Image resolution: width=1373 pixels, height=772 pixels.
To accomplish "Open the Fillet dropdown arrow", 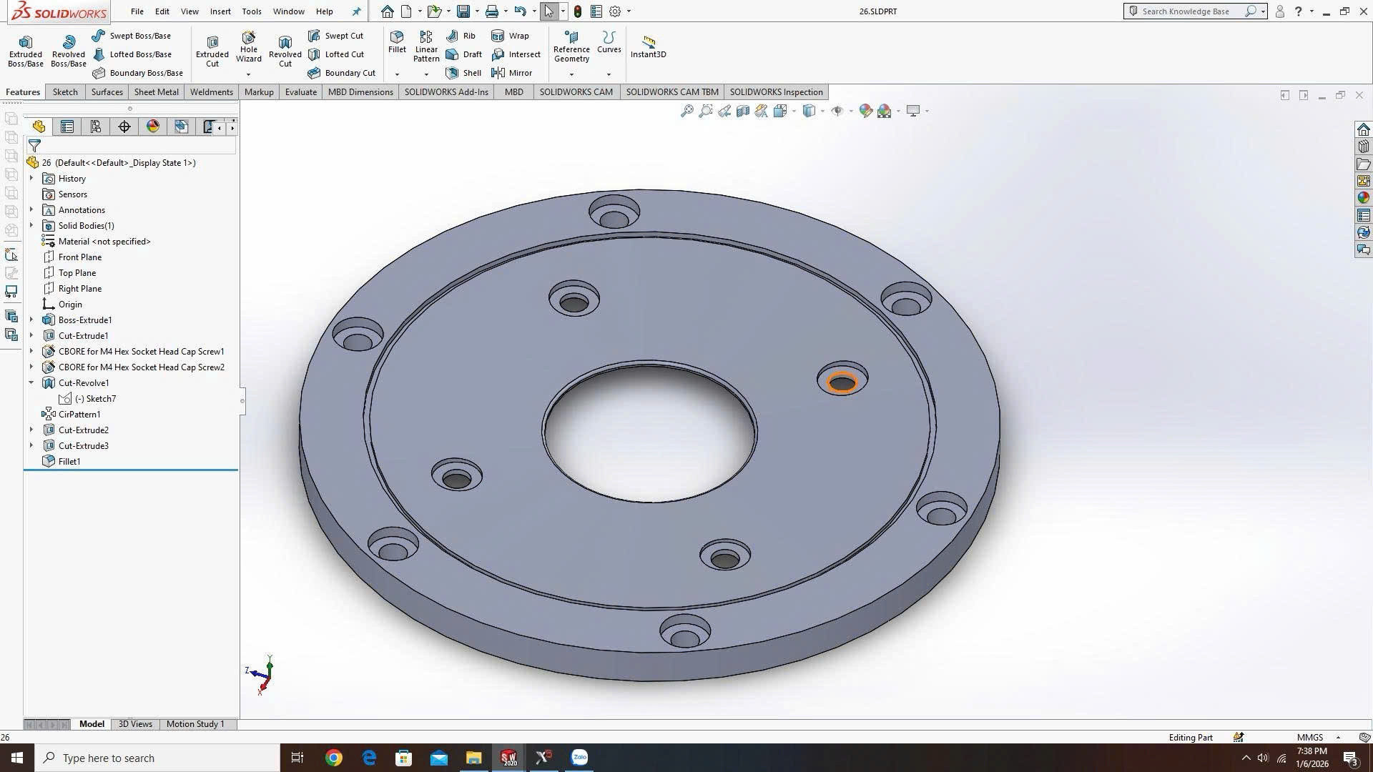I will click(397, 74).
